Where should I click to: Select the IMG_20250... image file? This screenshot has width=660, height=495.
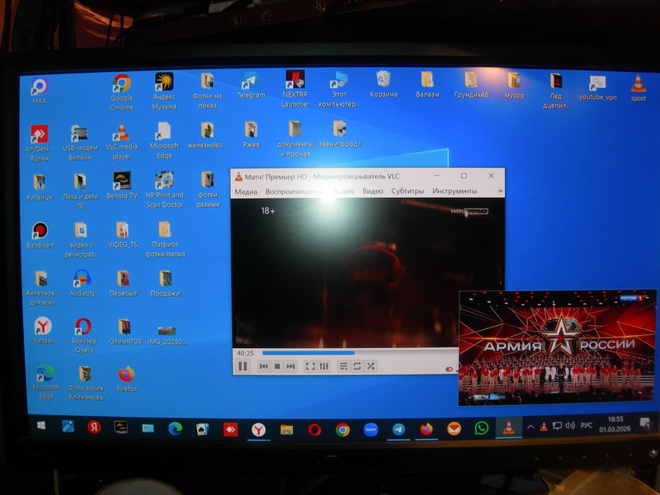pos(167,336)
